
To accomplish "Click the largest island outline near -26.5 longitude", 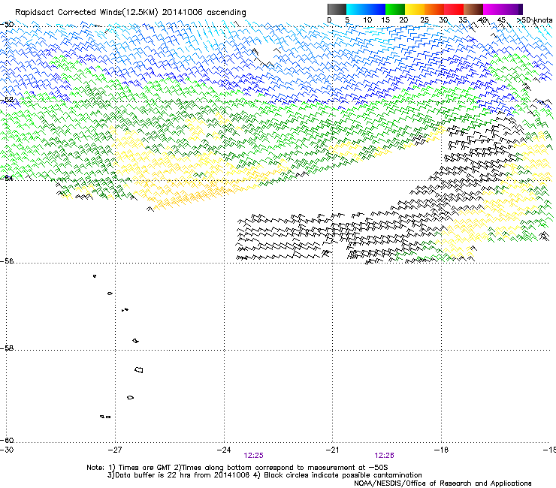I will [139, 370].
